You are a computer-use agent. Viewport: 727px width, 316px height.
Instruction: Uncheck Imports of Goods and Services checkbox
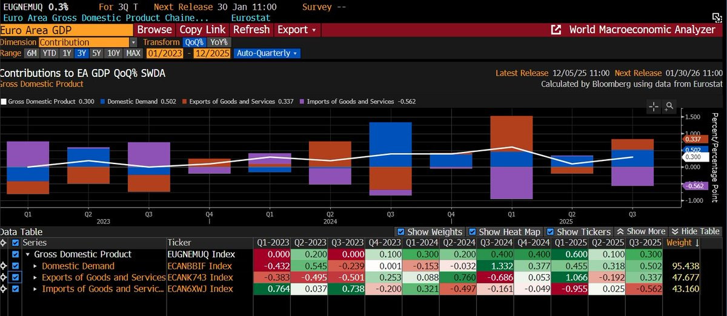pos(15,289)
